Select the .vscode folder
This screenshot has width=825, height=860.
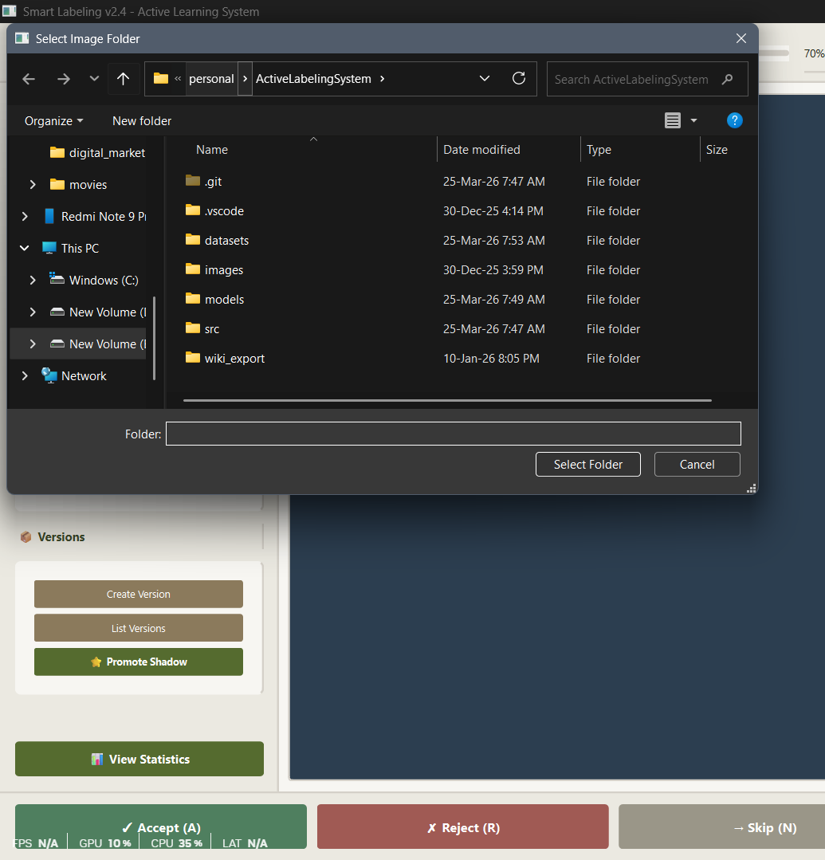pyautogui.click(x=214, y=211)
